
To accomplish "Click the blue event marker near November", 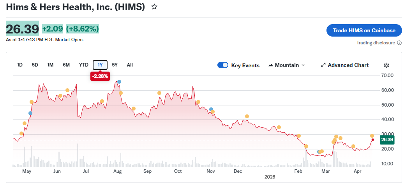I will click(x=211, y=109).
